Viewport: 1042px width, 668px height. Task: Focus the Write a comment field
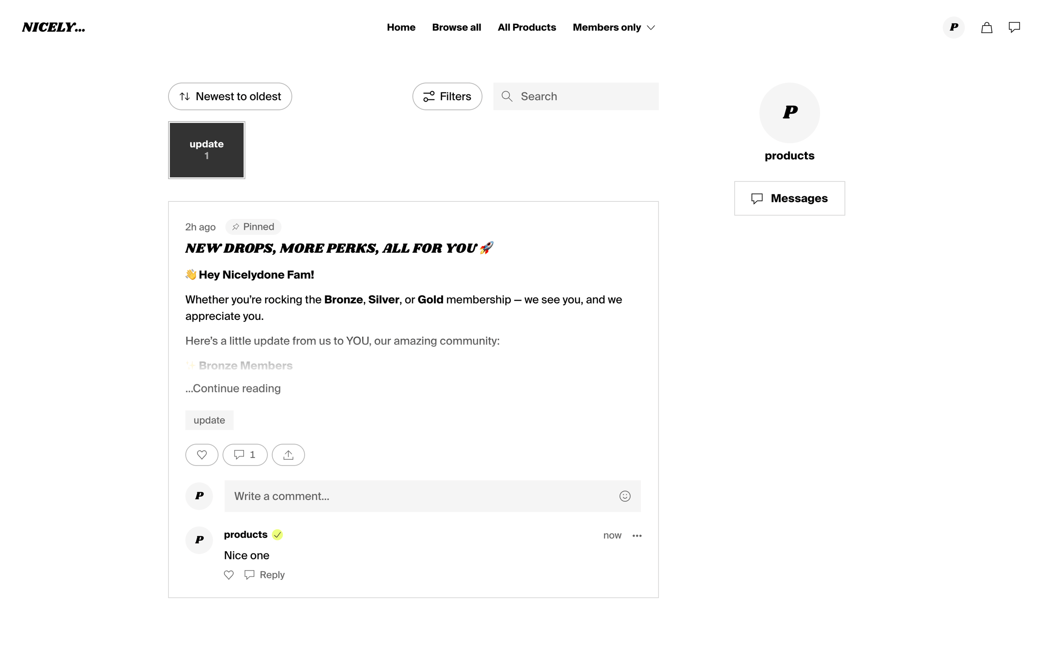[432, 496]
